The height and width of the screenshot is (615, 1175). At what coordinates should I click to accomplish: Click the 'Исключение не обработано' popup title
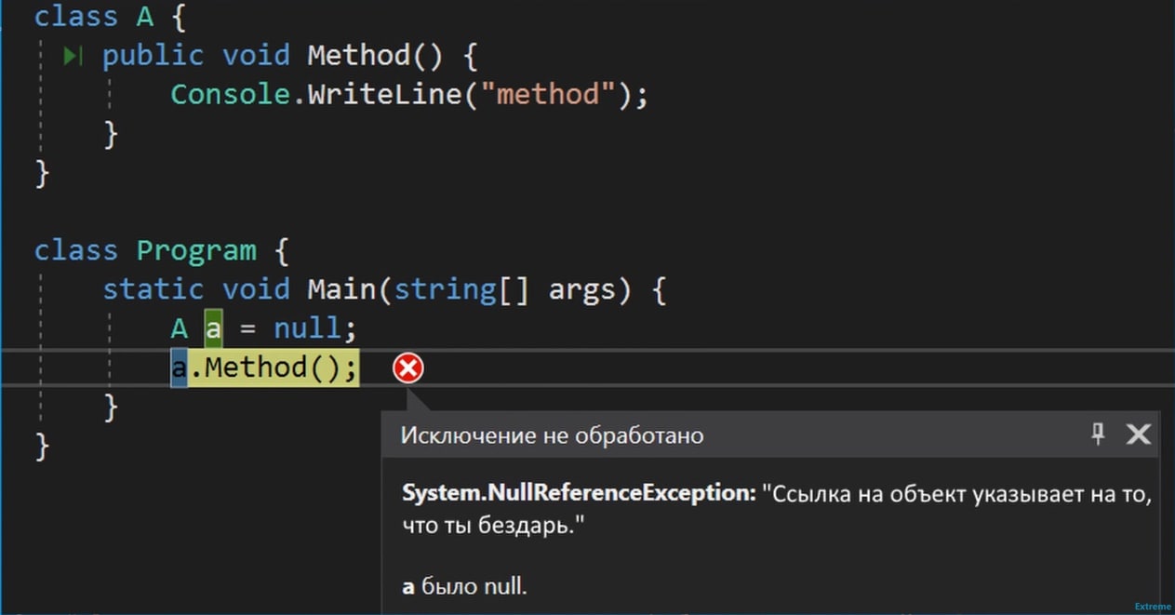click(x=552, y=435)
